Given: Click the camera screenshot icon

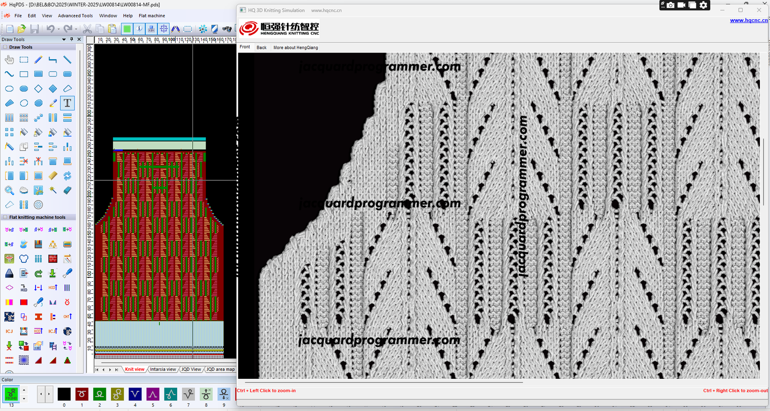Looking at the screenshot, I should [x=670, y=5].
